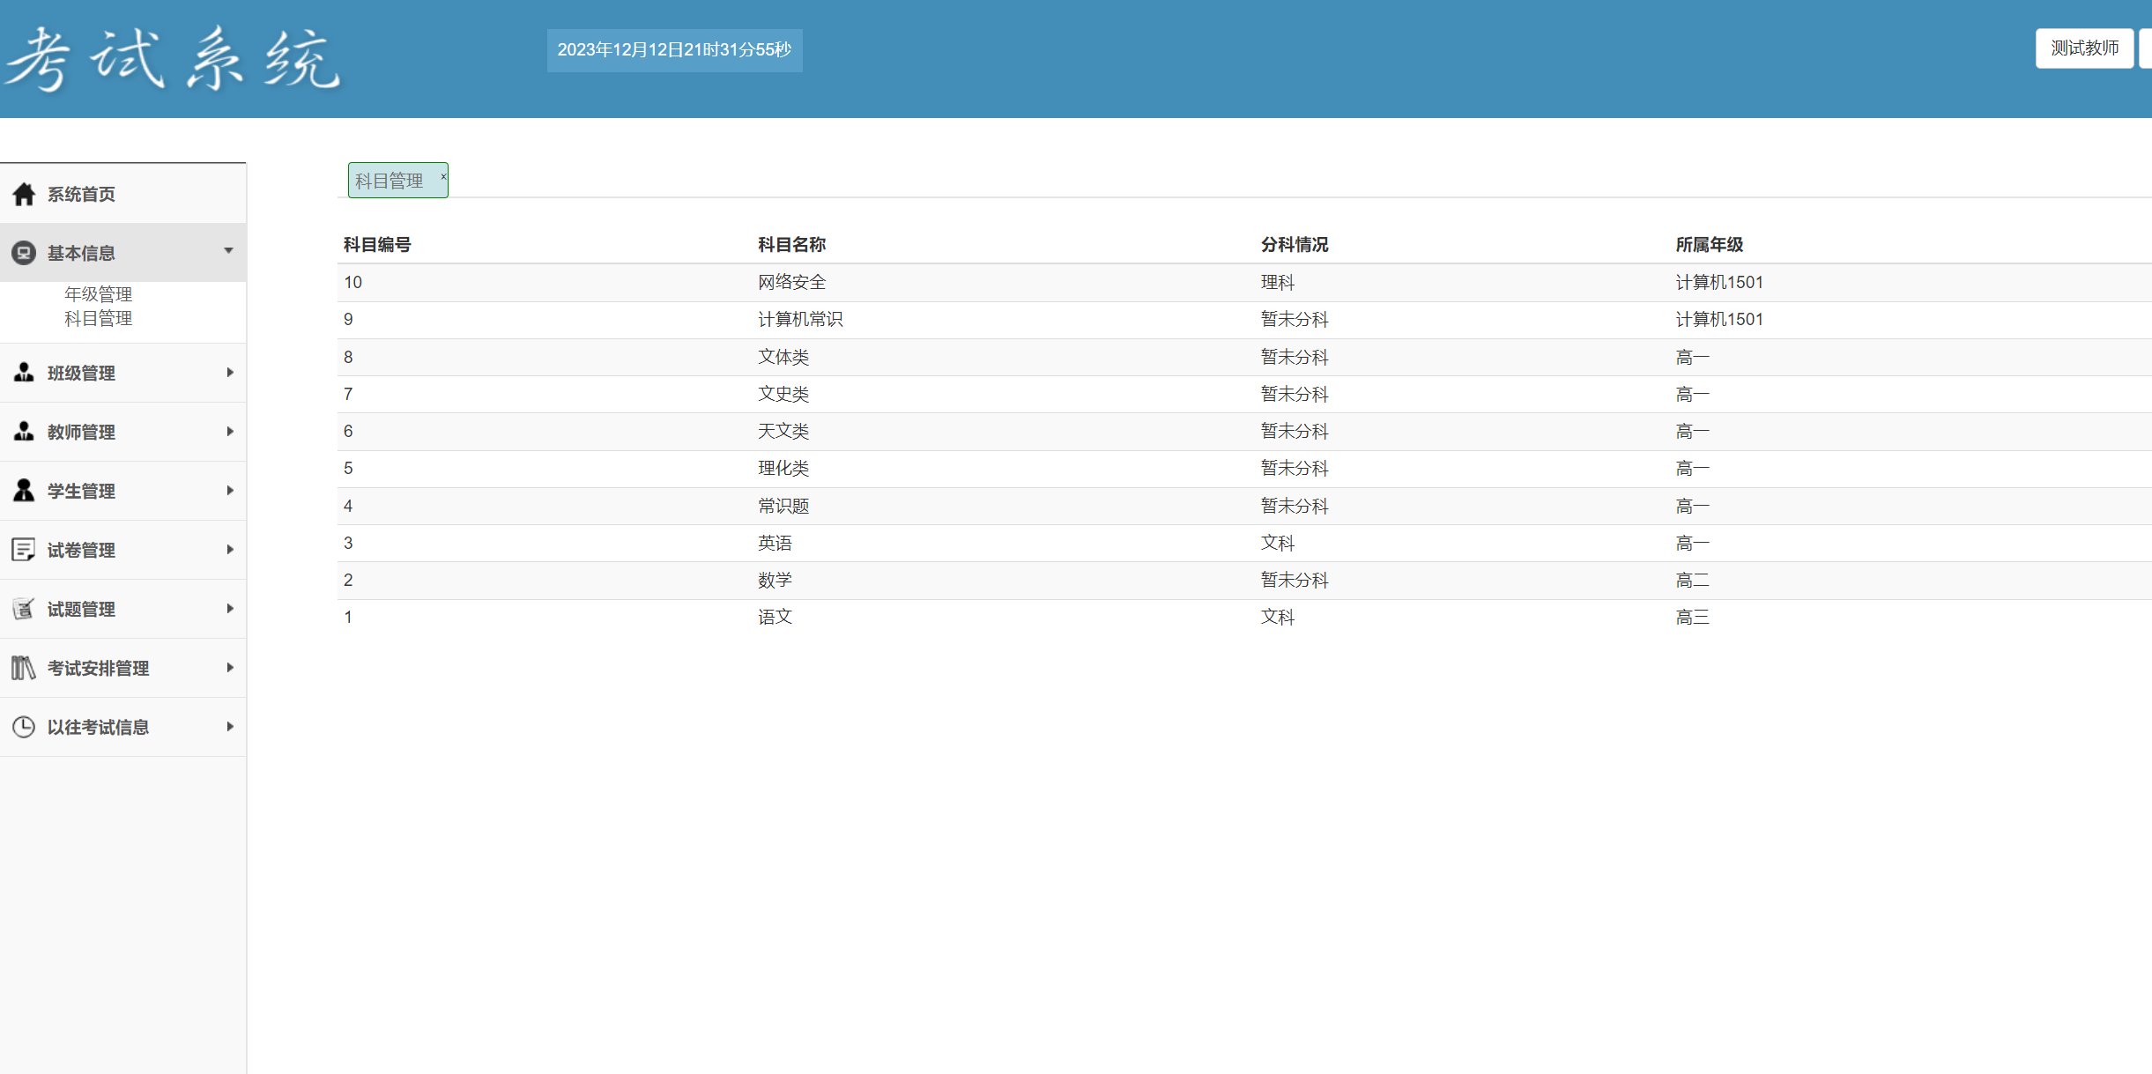Click 暂未分科 in the 文体类 row
The height and width of the screenshot is (1074, 2152).
tap(1295, 358)
